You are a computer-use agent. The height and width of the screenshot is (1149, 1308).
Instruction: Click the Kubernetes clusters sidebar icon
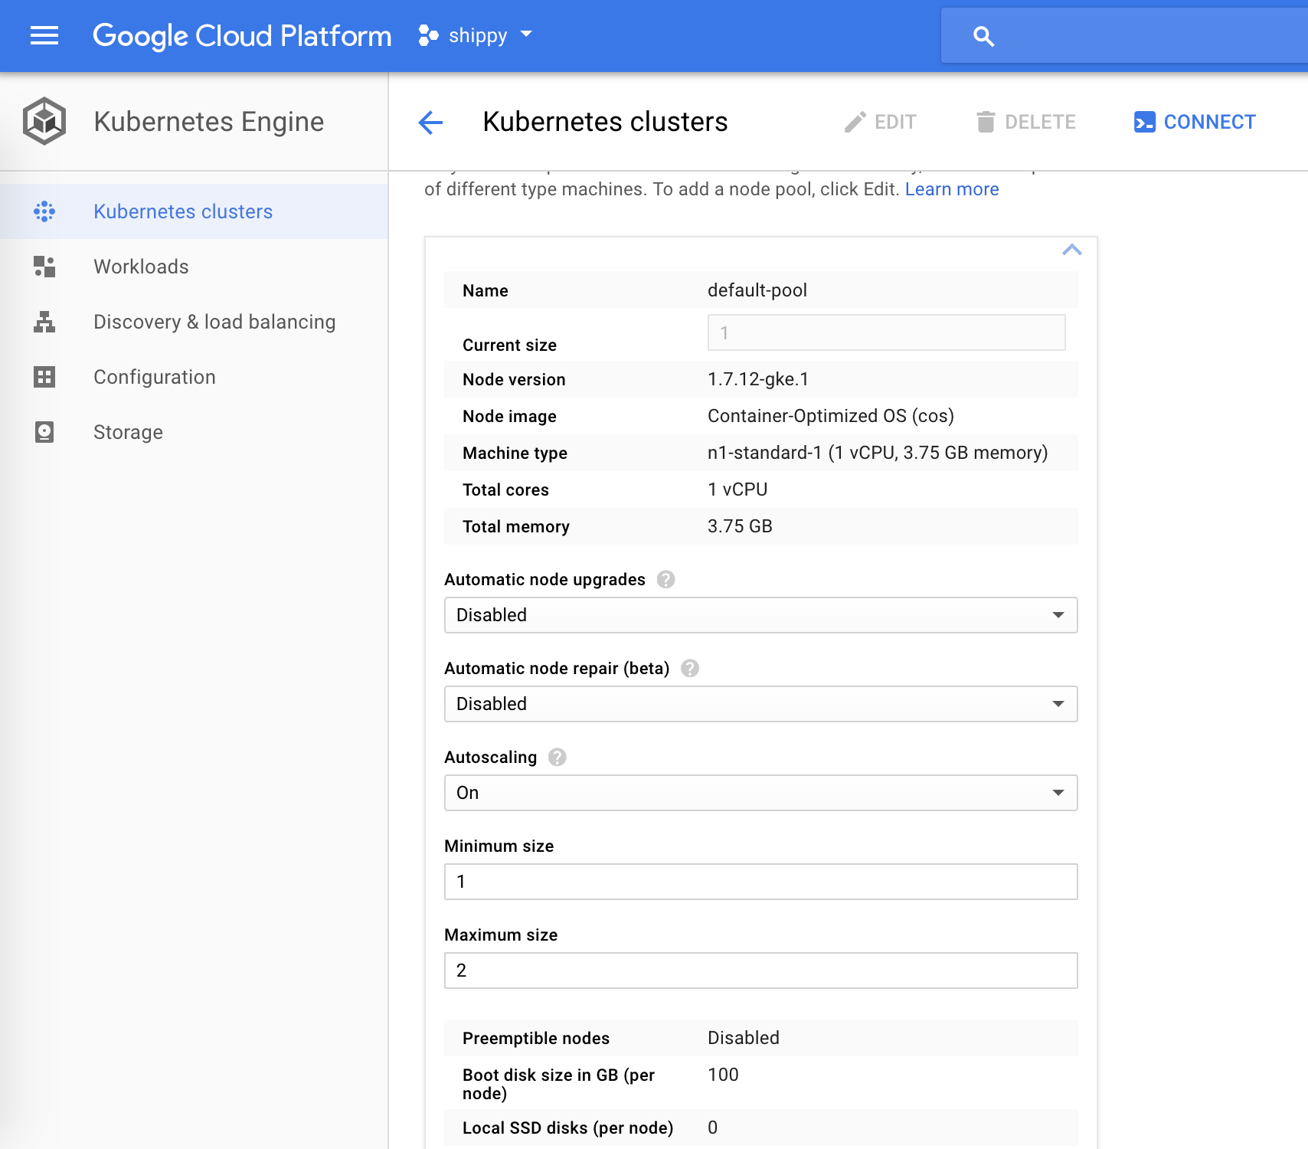(x=44, y=211)
